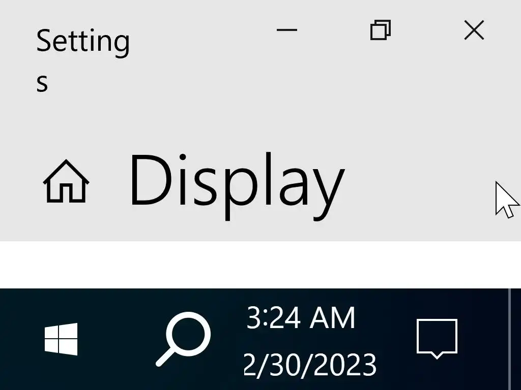Viewport: 521px width, 390px height.
Task: Click the Settings window title text
Action: (83, 60)
